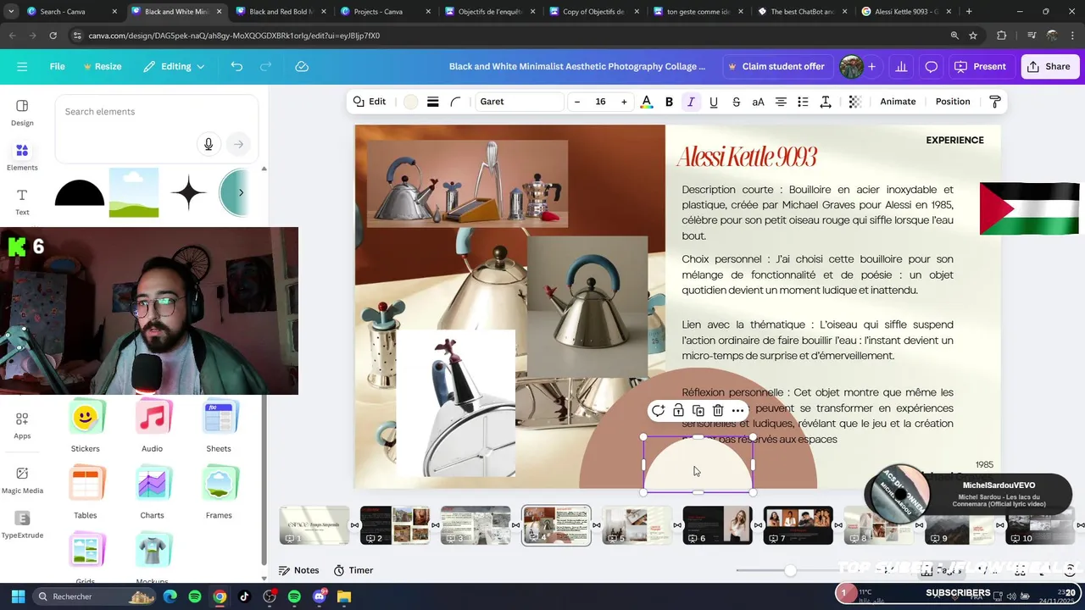This screenshot has height=610, width=1085.
Task: Open the File menu
Action: pos(57,66)
